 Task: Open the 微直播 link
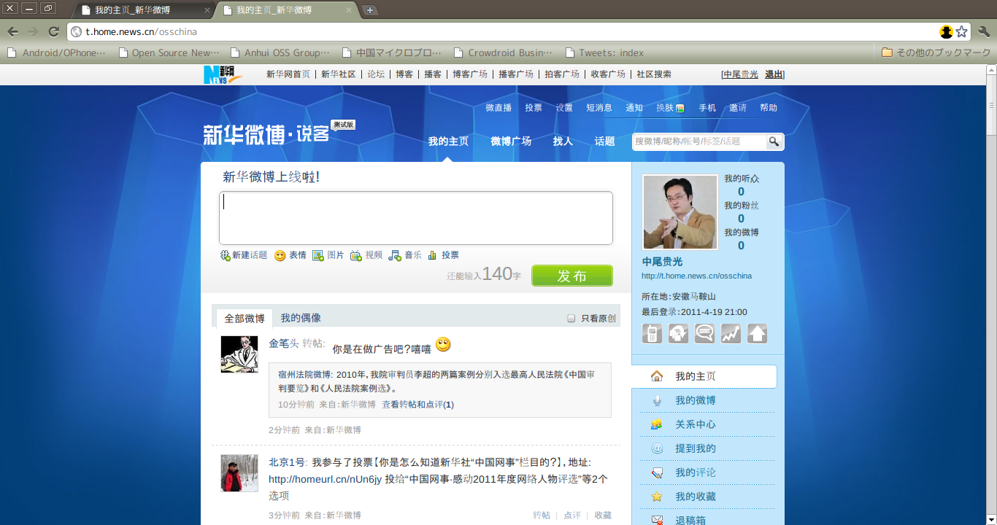click(498, 108)
